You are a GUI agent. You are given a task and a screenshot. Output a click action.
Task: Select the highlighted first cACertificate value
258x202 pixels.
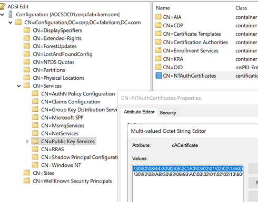(188, 168)
